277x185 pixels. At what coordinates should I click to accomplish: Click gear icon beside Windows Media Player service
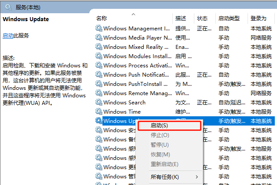(99, 37)
